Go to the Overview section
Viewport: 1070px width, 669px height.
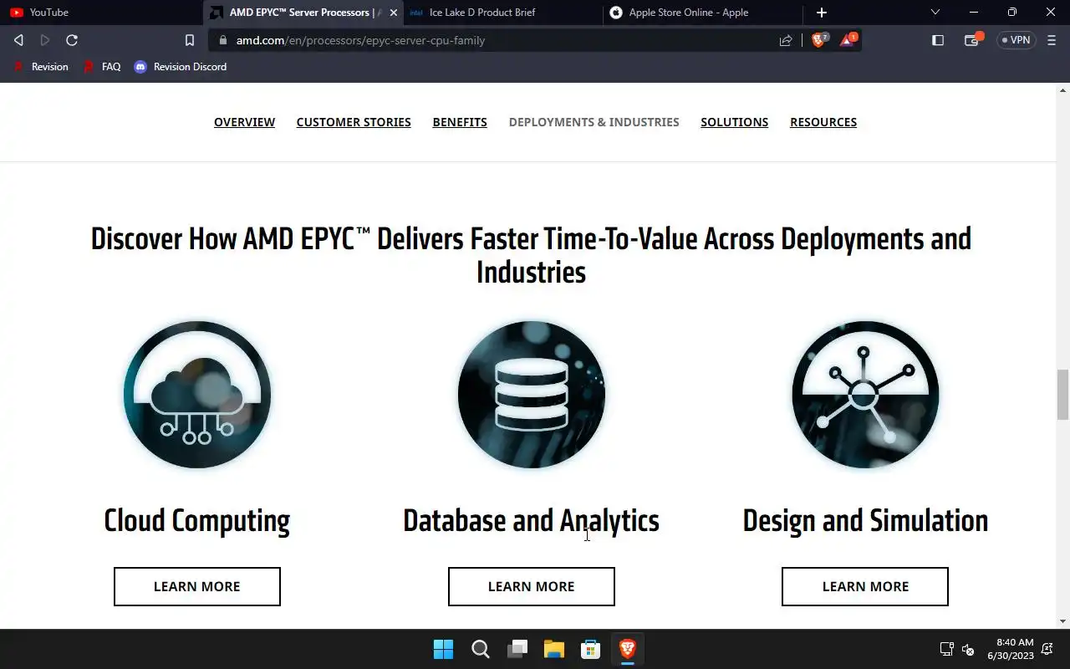(x=244, y=122)
